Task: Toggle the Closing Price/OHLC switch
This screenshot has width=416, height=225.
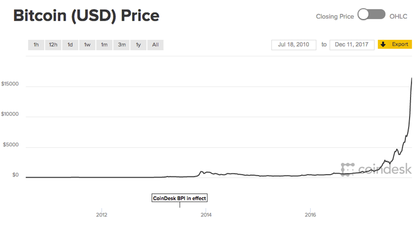Action: click(x=371, y=15)
